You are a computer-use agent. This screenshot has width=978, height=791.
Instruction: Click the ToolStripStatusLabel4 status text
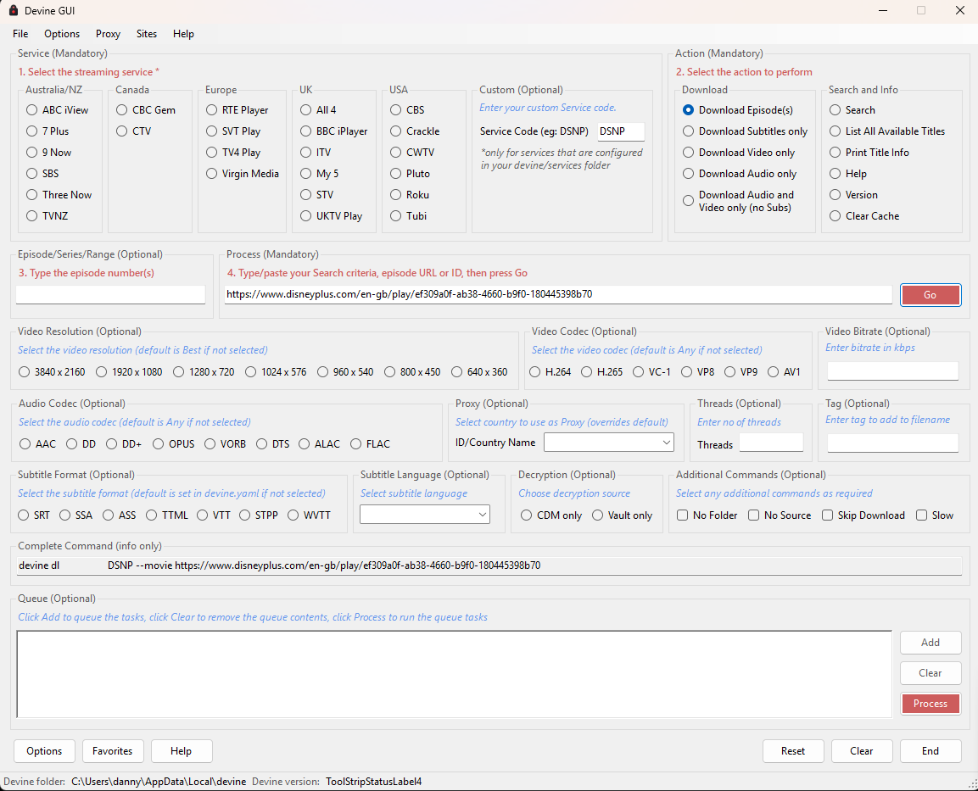[373, 782]
